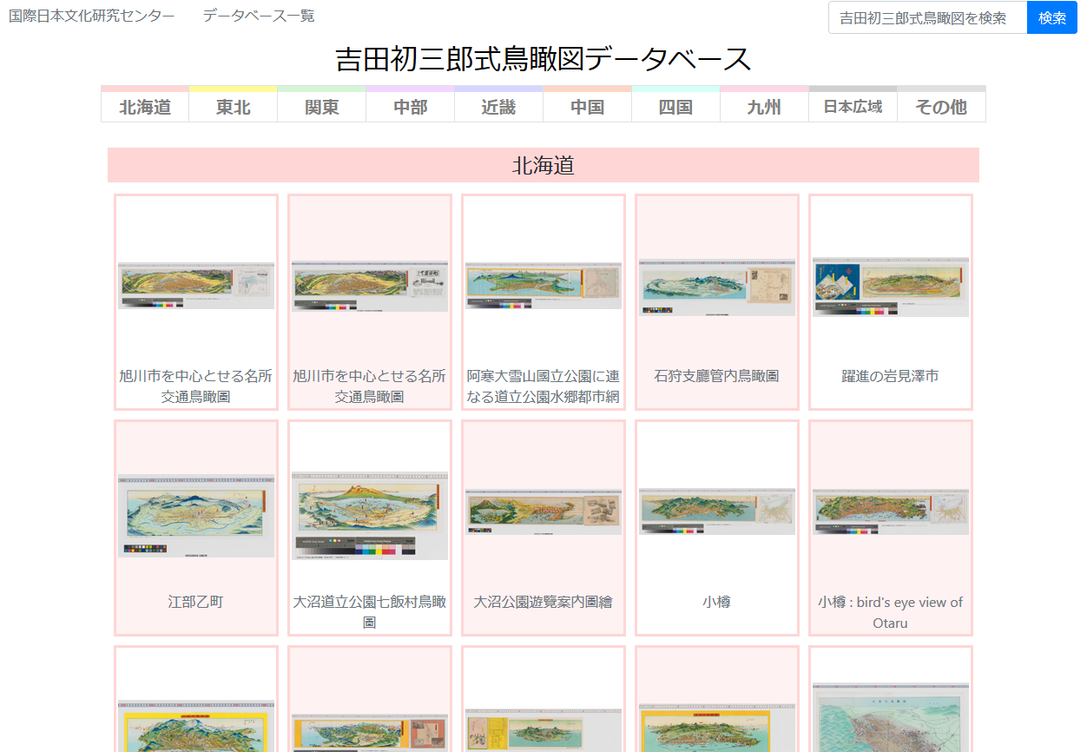Select the 中部 region tab
Screen dimensions: 1087x752
pos(411,107)
